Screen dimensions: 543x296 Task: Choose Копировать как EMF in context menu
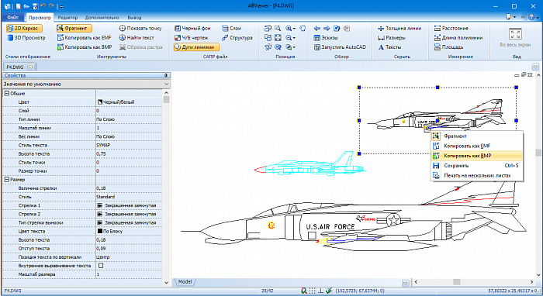click(476, 146)
